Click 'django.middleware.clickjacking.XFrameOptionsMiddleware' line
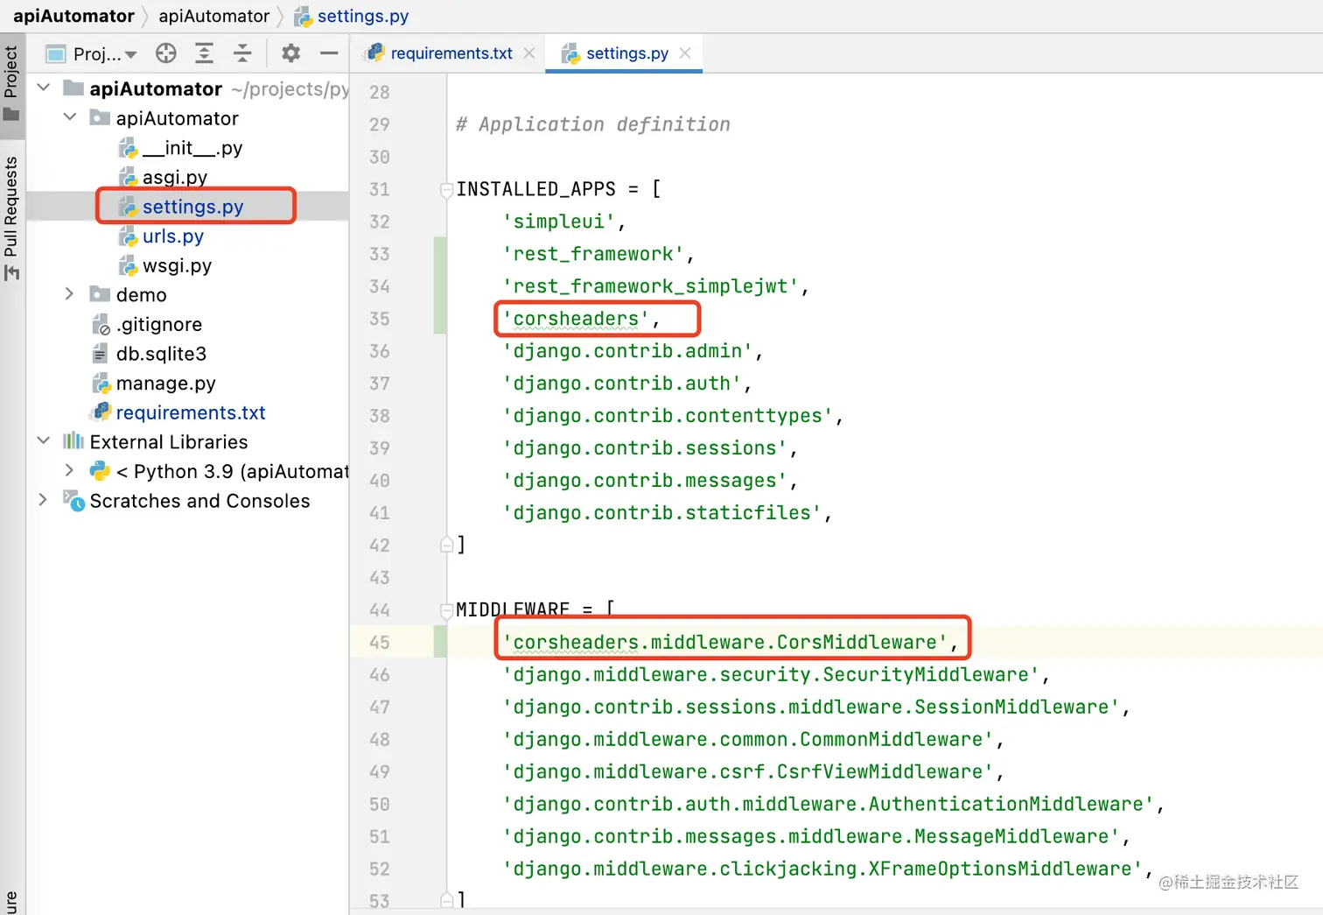This screenshot has height=915, width=1323. tap(822, 869)
